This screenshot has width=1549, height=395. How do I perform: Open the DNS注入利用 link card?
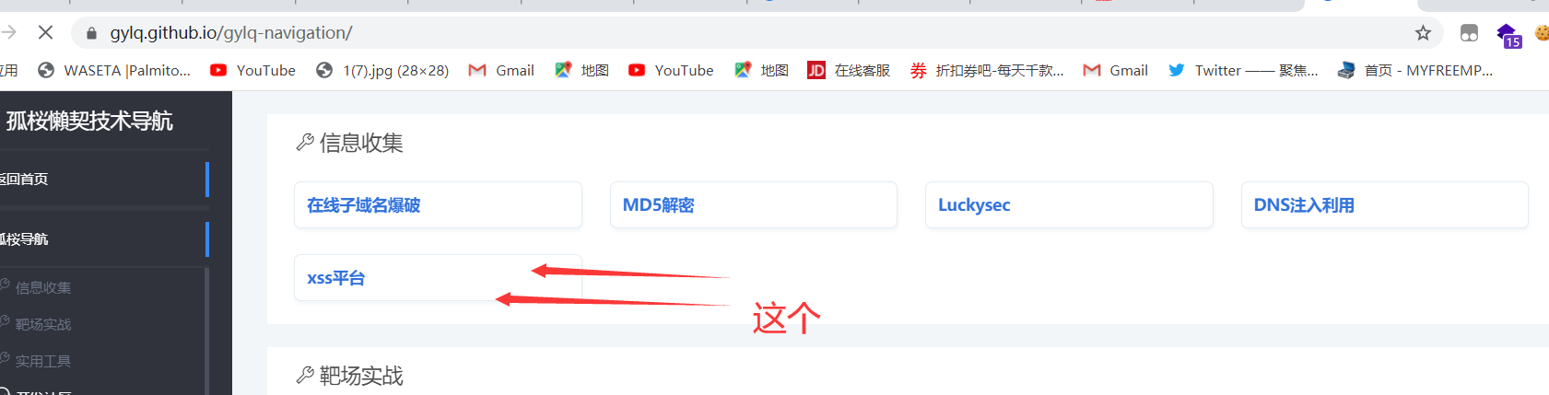point(1384,204)
